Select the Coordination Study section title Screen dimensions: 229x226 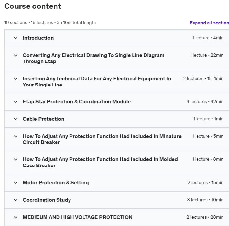47,200
